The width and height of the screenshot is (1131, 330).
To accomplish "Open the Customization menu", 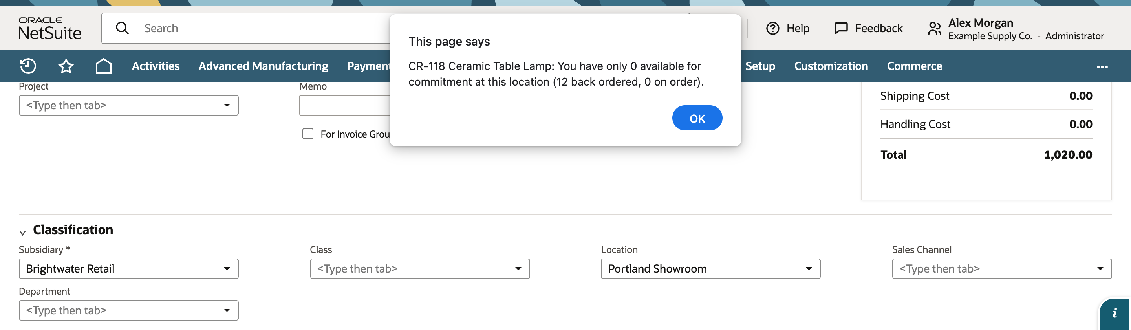I will coord(831,66).
